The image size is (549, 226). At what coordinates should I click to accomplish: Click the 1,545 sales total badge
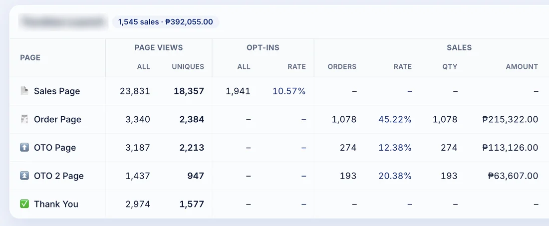click(x=166, y=22)
